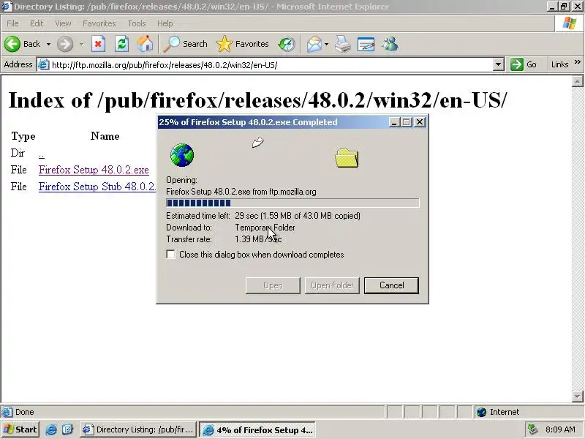Screen dimensions: 585x439
Task: Click system tray network icon
Action: pyautogui.click(x=533, y=429)
